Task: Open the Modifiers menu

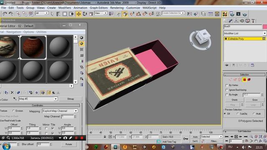Action: (65, 8)
